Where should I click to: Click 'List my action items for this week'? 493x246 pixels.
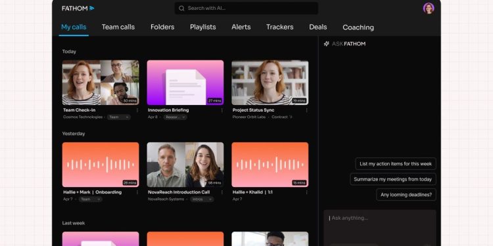pyautogui.click(x=396, y=164)
